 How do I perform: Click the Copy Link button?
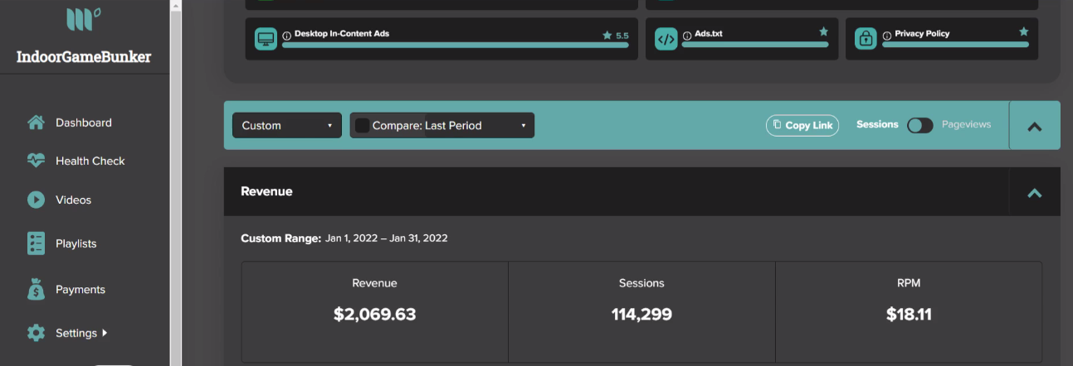802,125
